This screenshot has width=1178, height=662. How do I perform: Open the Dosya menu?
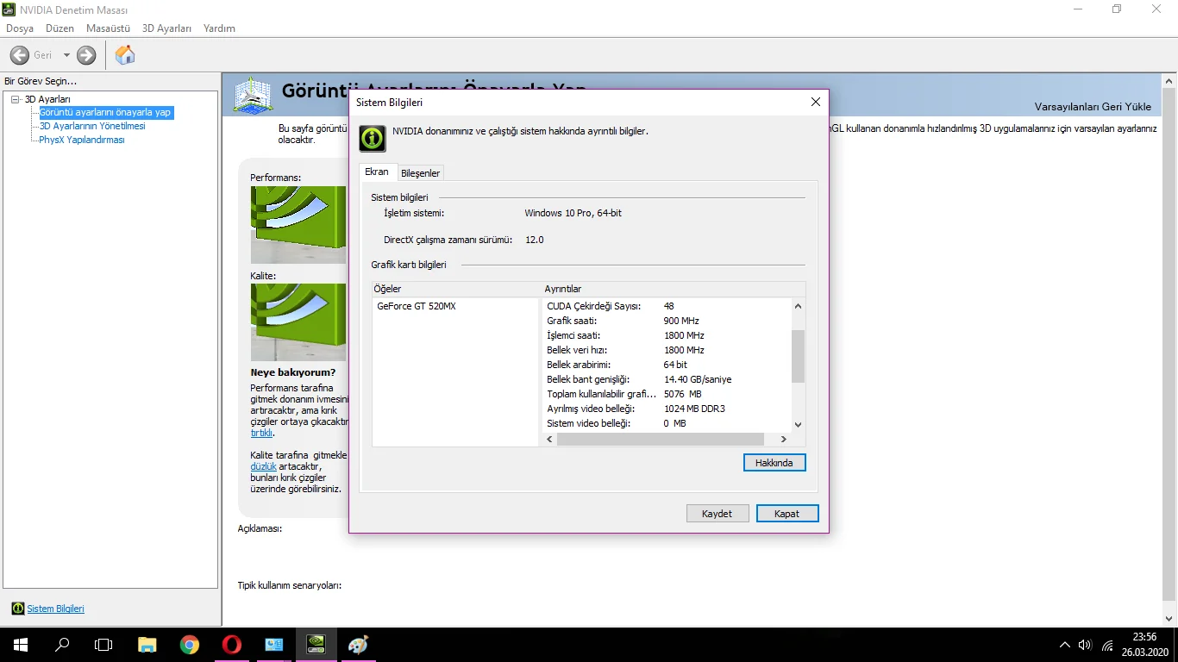[x=20, y=28]
